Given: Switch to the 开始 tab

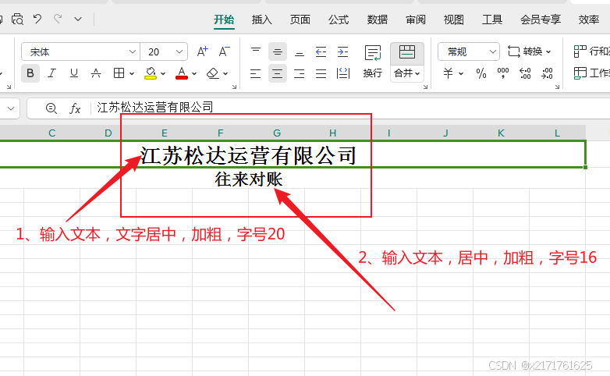Looking at the screenshot, I should 224,20.
